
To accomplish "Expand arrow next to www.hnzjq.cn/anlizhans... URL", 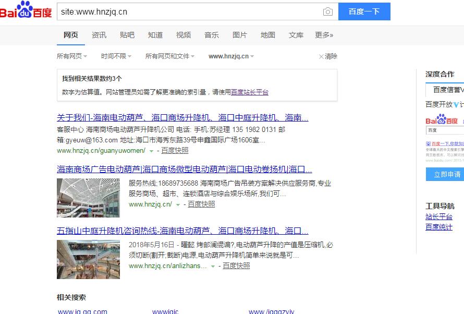I will click(x=213, y=267).
